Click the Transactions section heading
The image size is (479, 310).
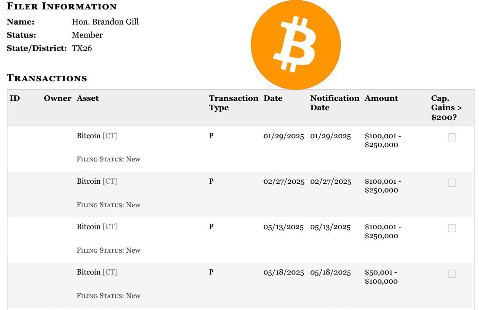(x=47, y=78)
